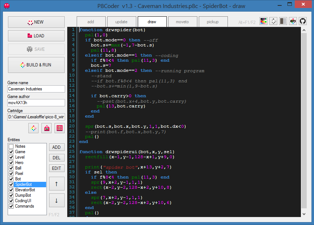Click BUILD & RUN button
The width and height of the screenshot is (314, 225).
[x=36, y=65]
